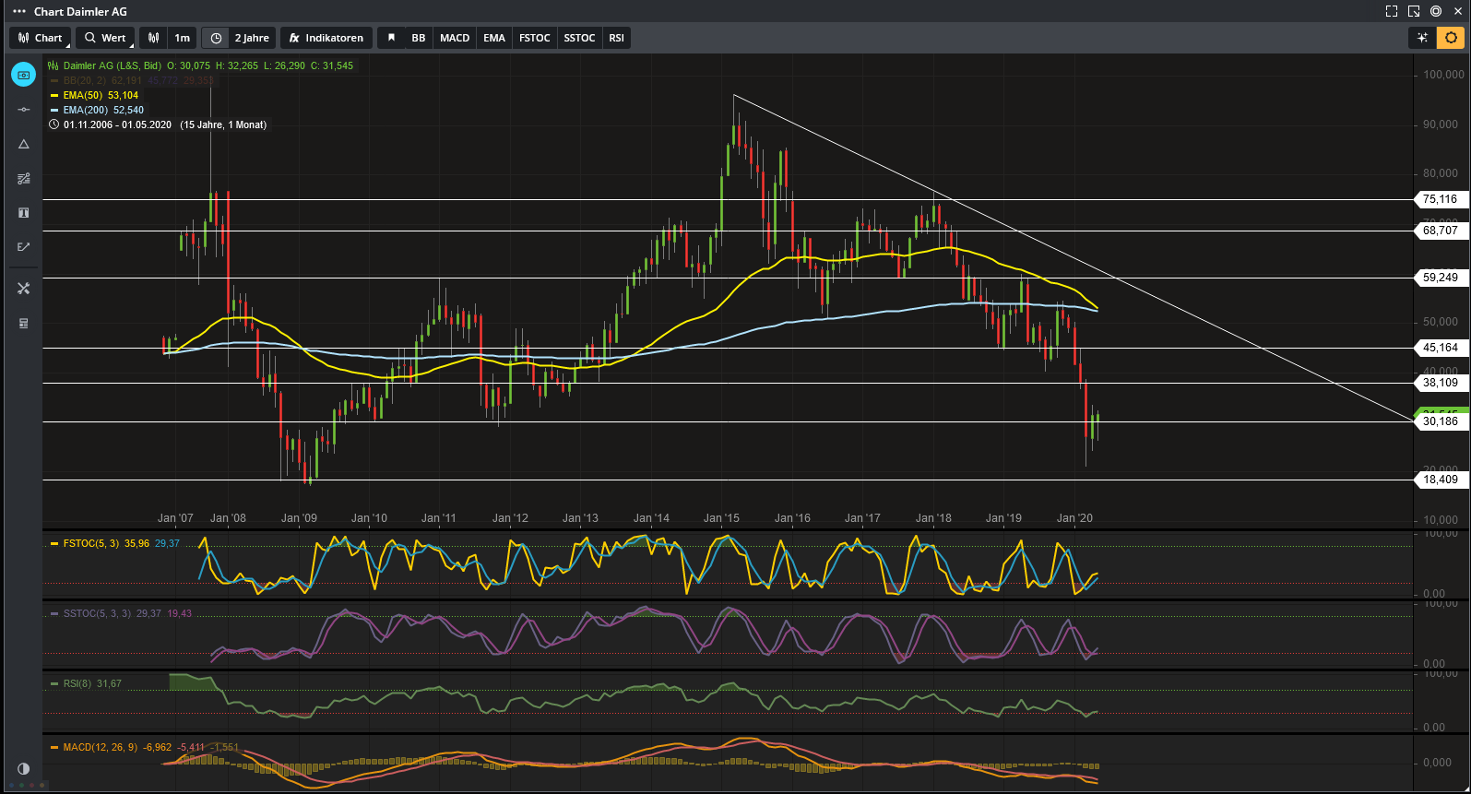1471x794 pixels.
Task: Toggle the RSI indicator button
Action: 616,38
